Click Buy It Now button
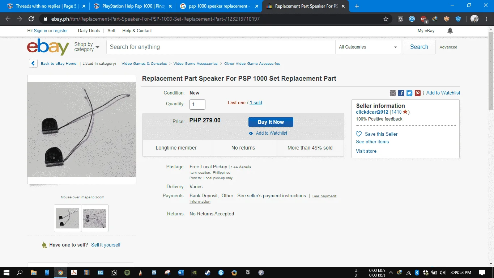 tap(271, 122)
